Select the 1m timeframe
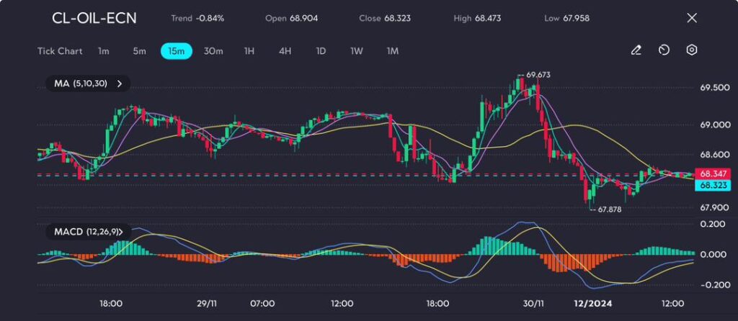The height and width of the screenshot is (321, 738). [104, 51]
